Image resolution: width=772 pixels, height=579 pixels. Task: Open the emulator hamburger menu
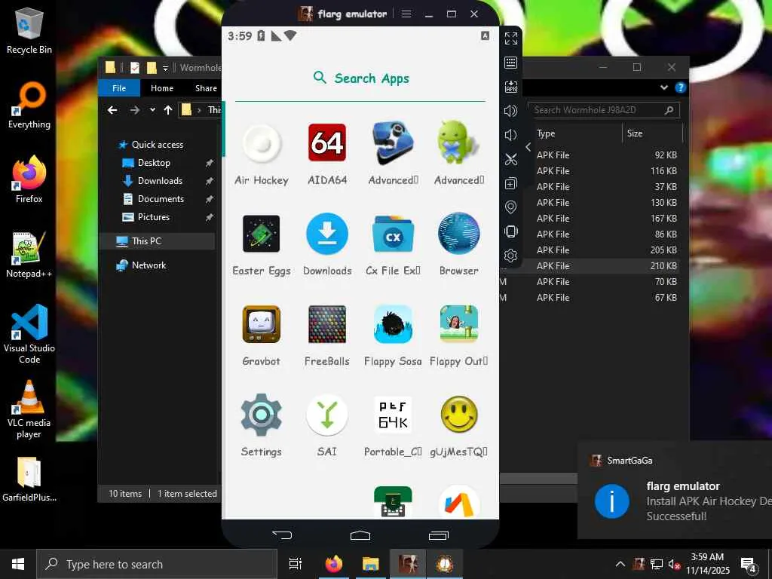(x=406, y=14)
